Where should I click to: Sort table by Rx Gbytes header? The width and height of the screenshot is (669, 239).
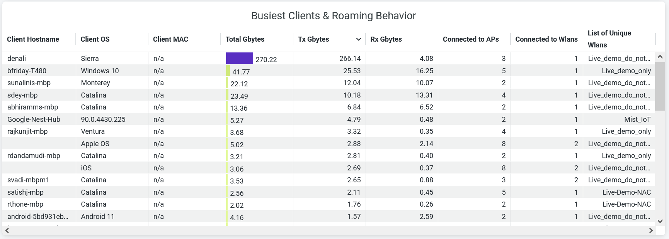[386, 39]
